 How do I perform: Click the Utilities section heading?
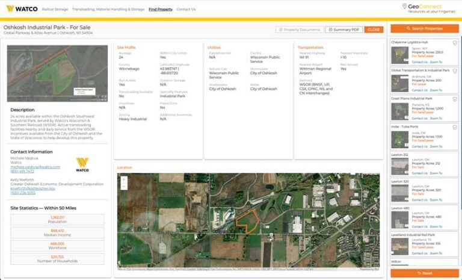(214, 47)
